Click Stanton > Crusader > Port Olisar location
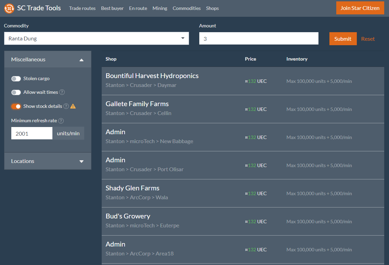The height and width of the screenshot is (265, 389). tap(145, 169)
